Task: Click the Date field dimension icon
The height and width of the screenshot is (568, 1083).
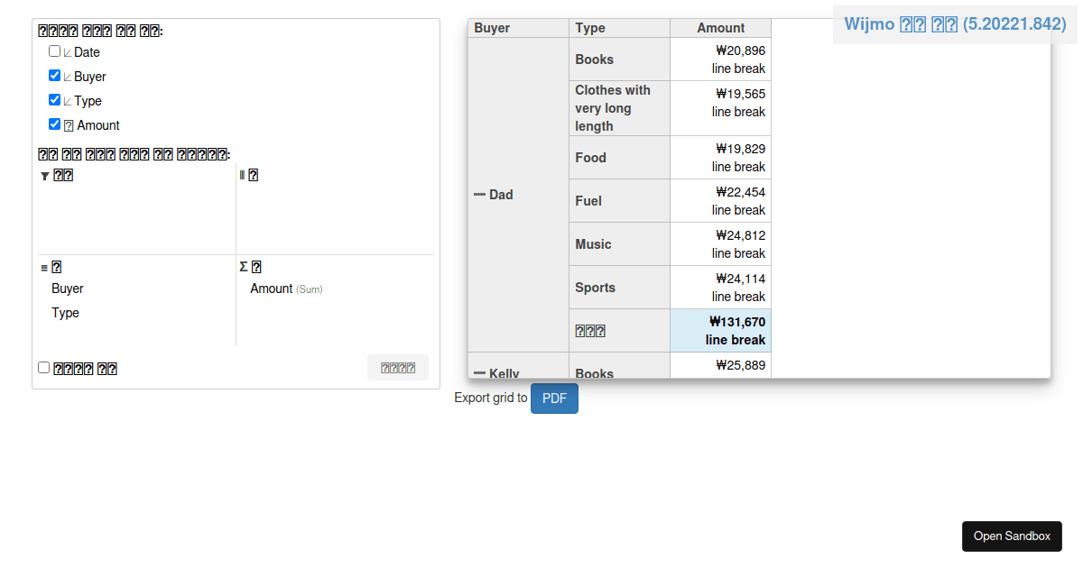Action: tap(68, 53)
